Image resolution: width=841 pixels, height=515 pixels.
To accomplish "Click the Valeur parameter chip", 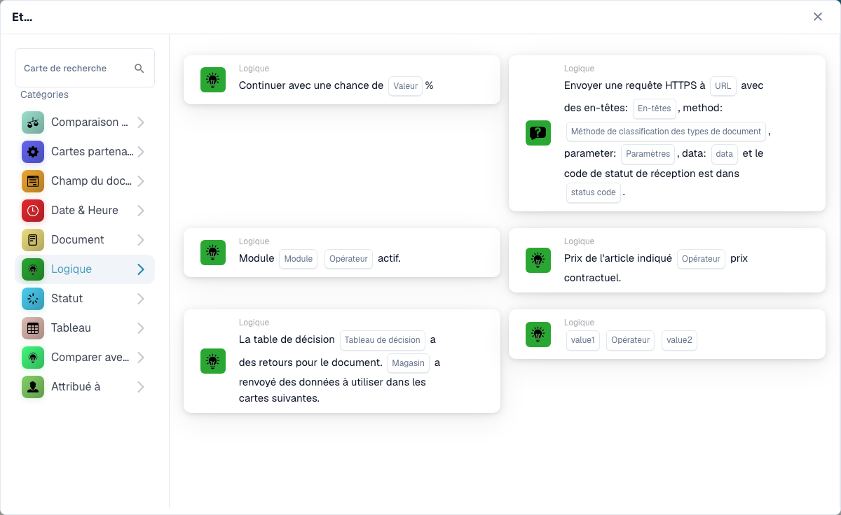I will pos(406,86).
